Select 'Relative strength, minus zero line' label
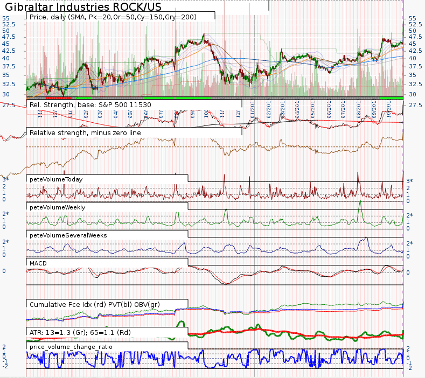 [85, 133]
